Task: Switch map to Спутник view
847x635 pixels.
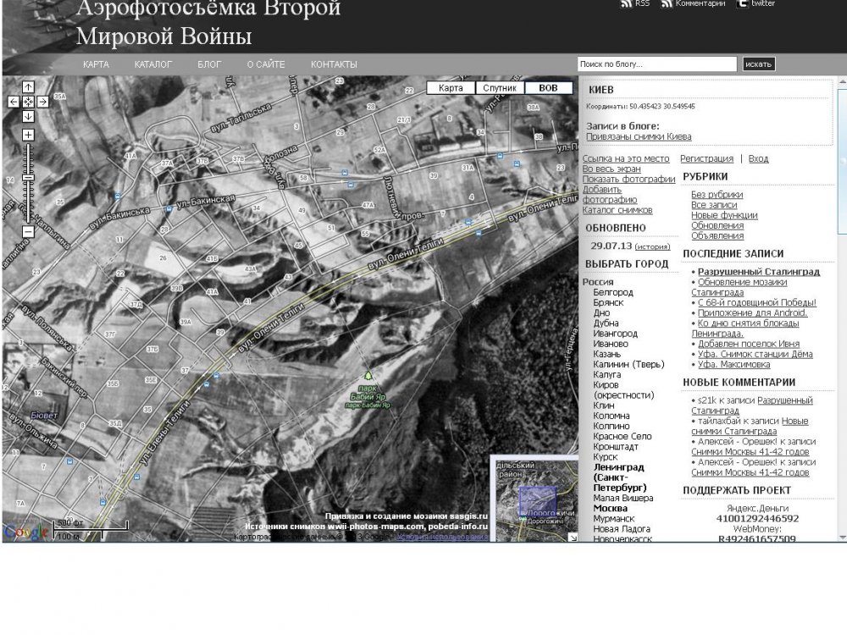Action: click(500, 88)
